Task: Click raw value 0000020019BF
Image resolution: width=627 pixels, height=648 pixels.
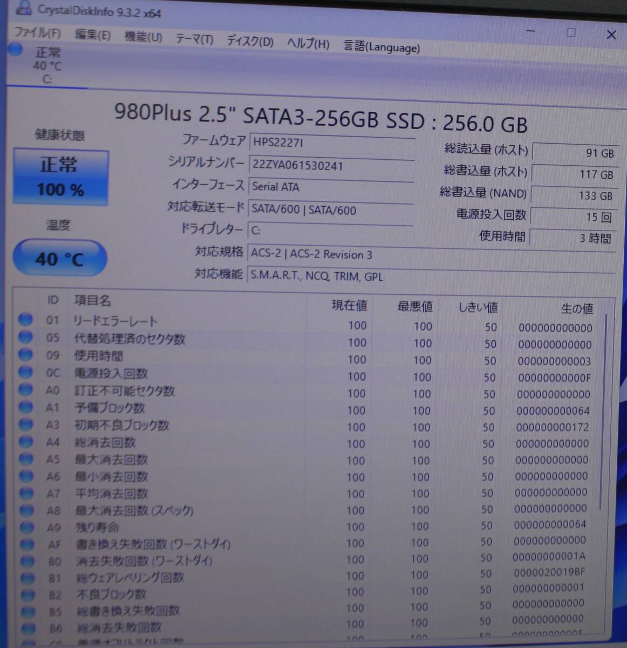Action: pos(549,572)
